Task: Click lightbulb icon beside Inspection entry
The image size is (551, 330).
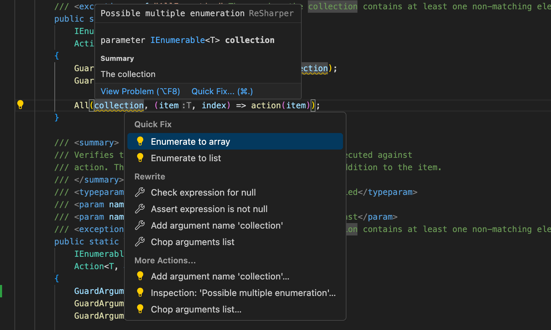Action: pyautogui.click(x=140, y=293)
